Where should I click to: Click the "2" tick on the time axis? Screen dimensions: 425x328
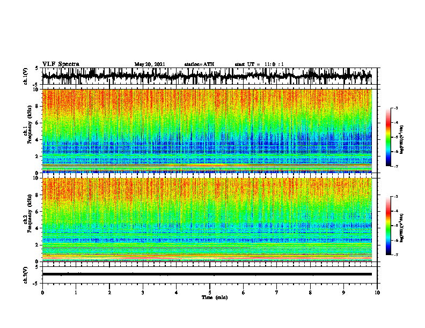[109, 293]
